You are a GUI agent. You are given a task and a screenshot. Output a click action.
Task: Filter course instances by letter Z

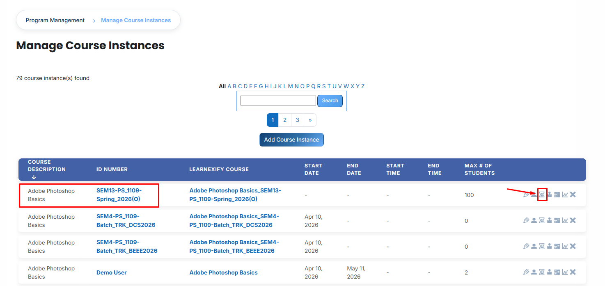tap(363, 86)
